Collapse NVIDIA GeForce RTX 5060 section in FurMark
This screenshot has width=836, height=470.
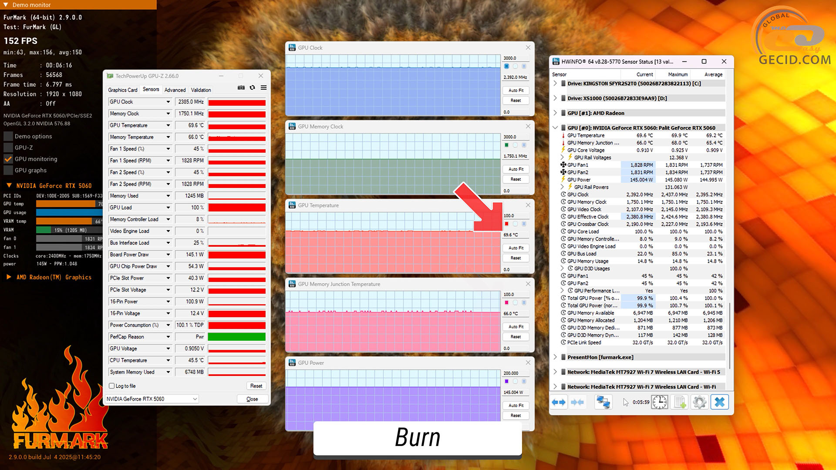tap(9, 185)
